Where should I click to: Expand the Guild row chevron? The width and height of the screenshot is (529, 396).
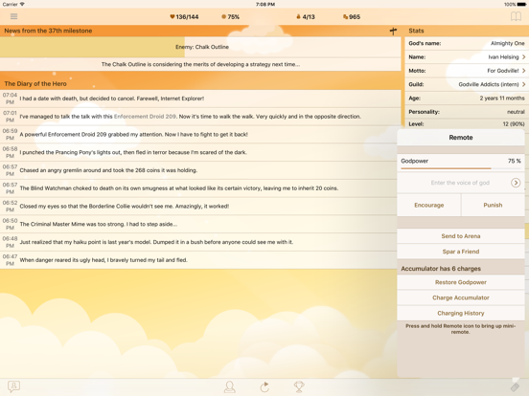[x=523, y=84]
